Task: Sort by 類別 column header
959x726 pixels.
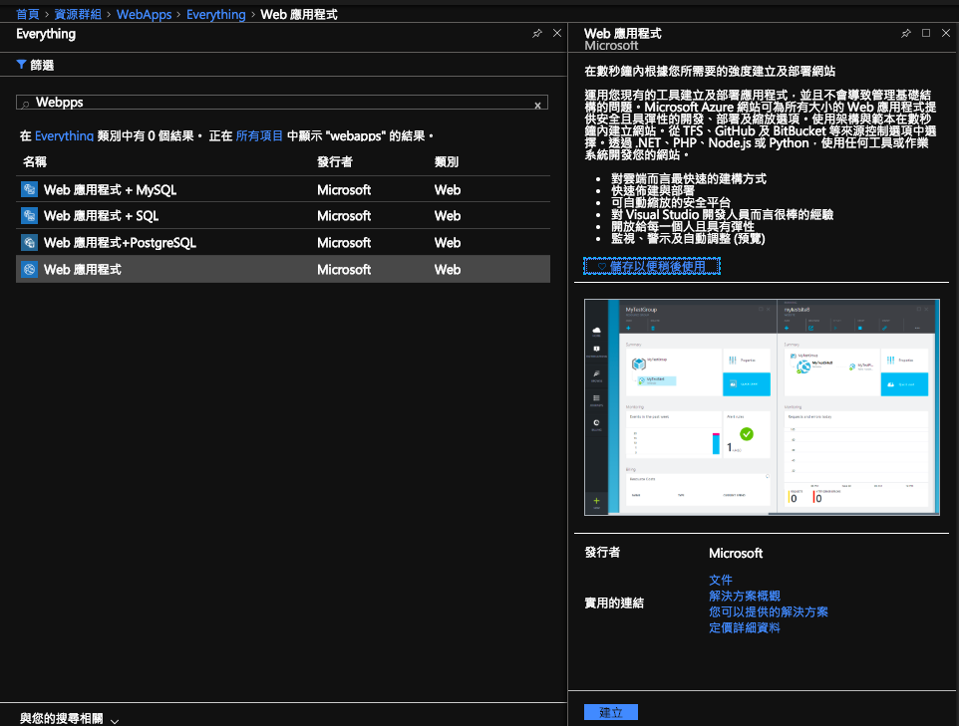Action: pos(447,162)
